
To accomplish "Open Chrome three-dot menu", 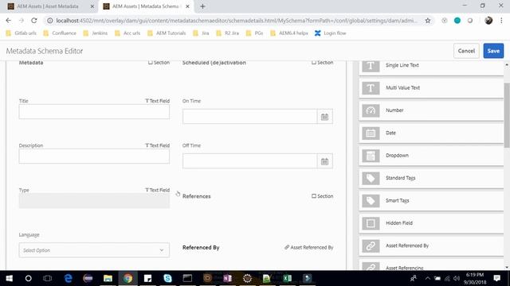I will tap(501, 21).
